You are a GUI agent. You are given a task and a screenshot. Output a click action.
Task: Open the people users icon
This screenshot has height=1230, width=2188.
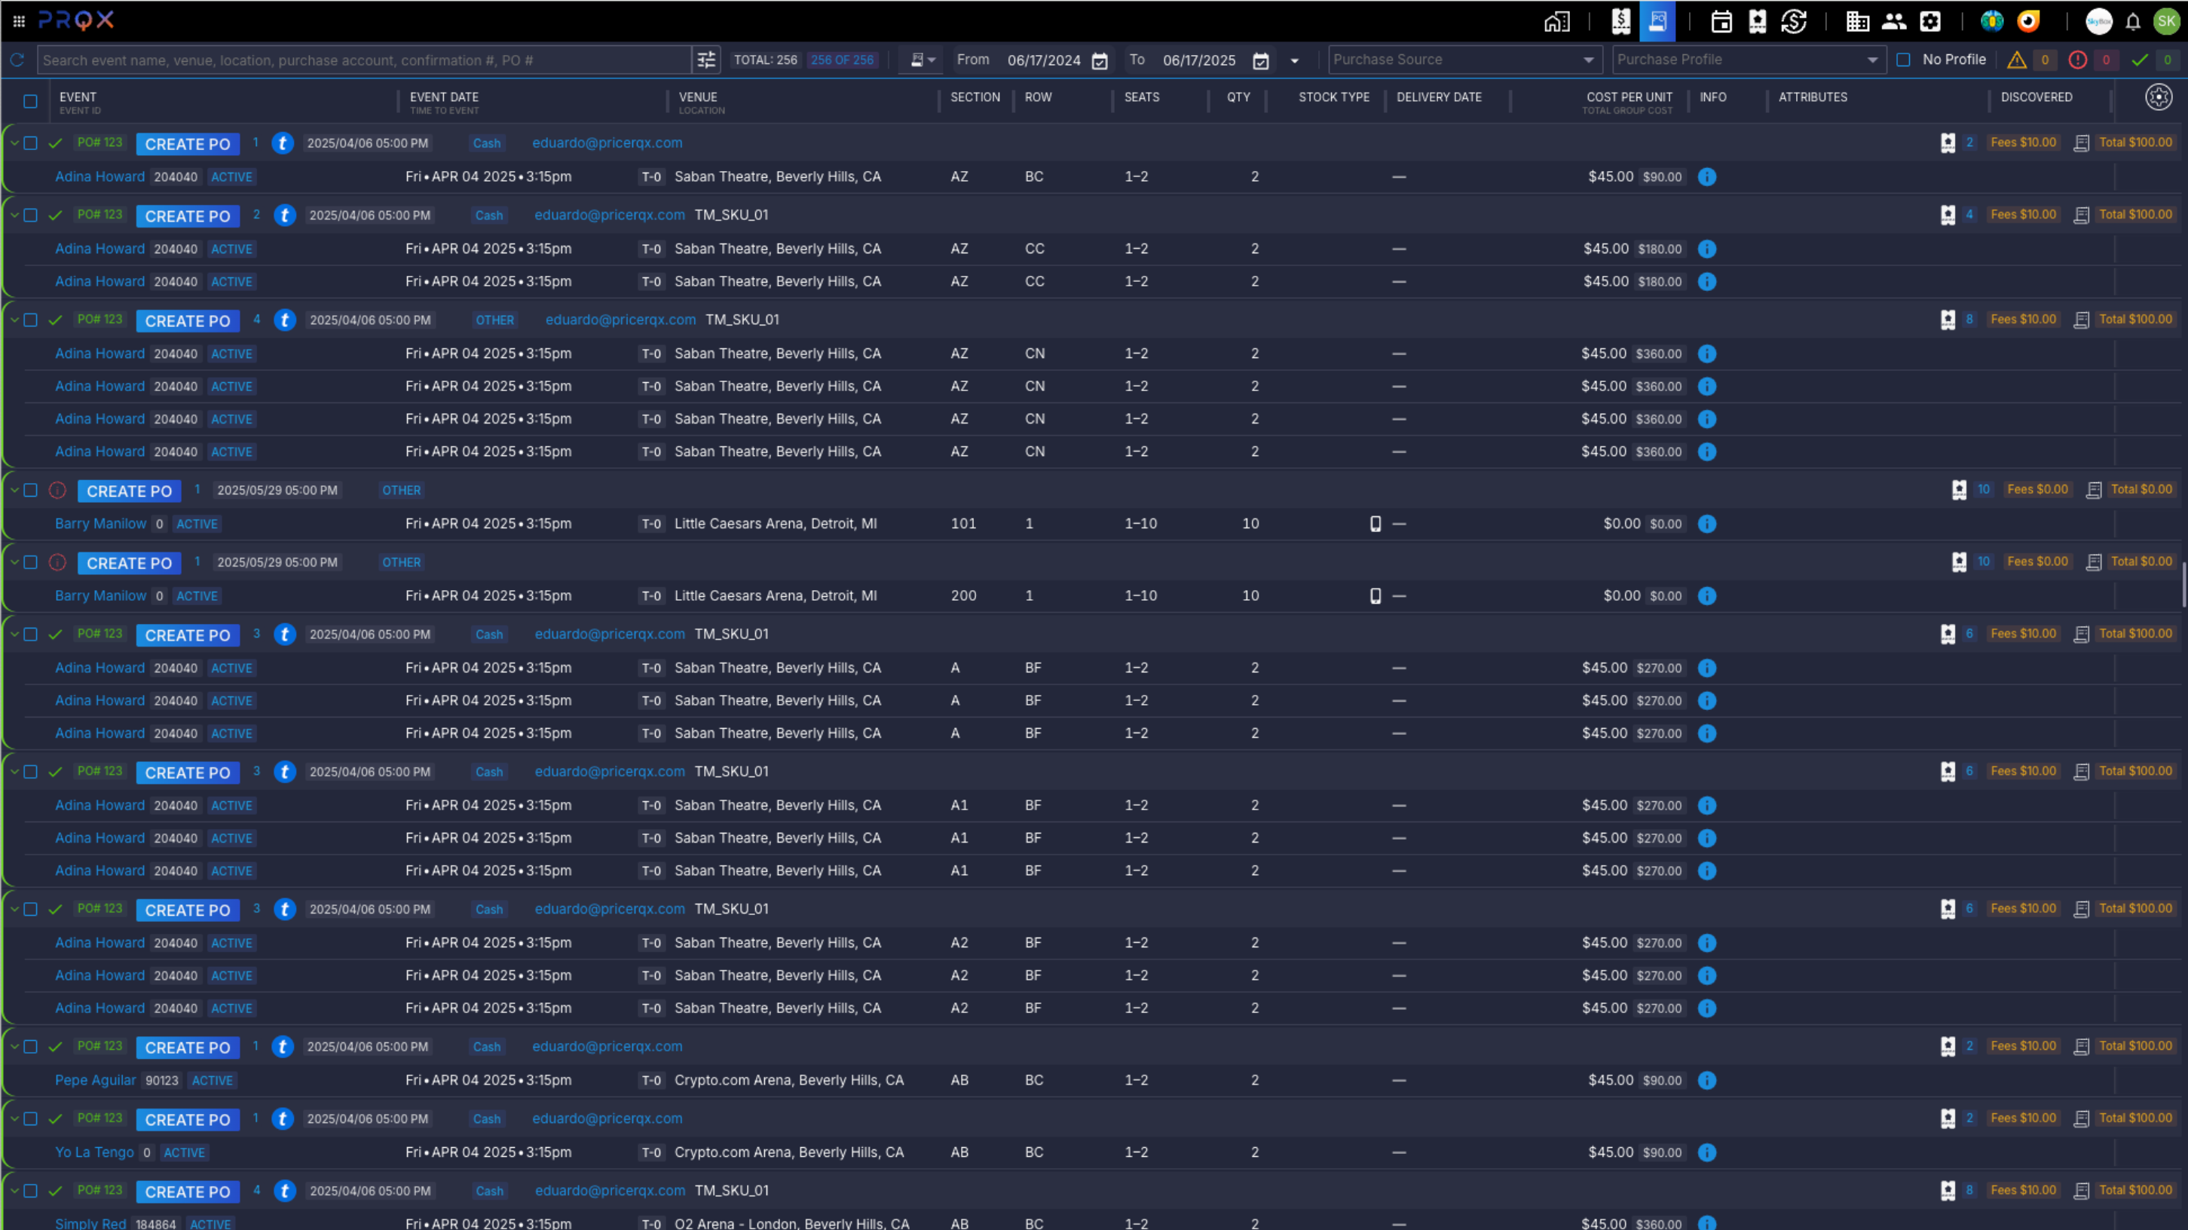pyautogui.click(x=1893, y=21)
